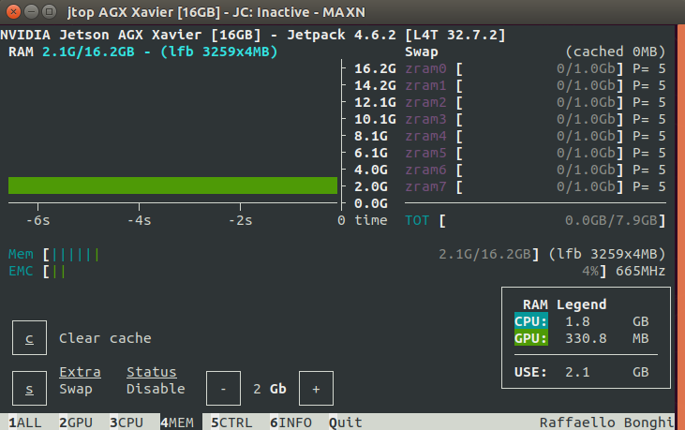685x430 pixels.
Task: Click the CPU 1.8 GB legend value
Action: [x=607, y=321]
